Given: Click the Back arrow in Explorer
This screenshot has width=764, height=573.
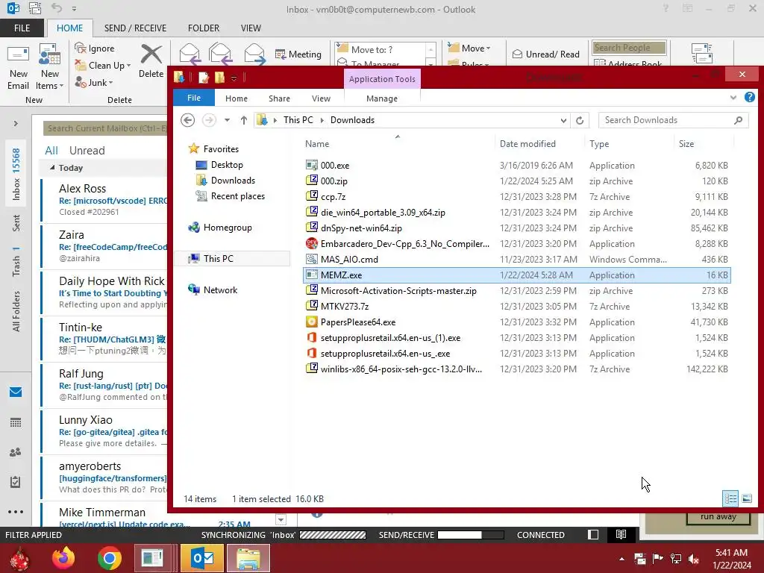Looking at the screenshot, I should [x=187, y=120].
